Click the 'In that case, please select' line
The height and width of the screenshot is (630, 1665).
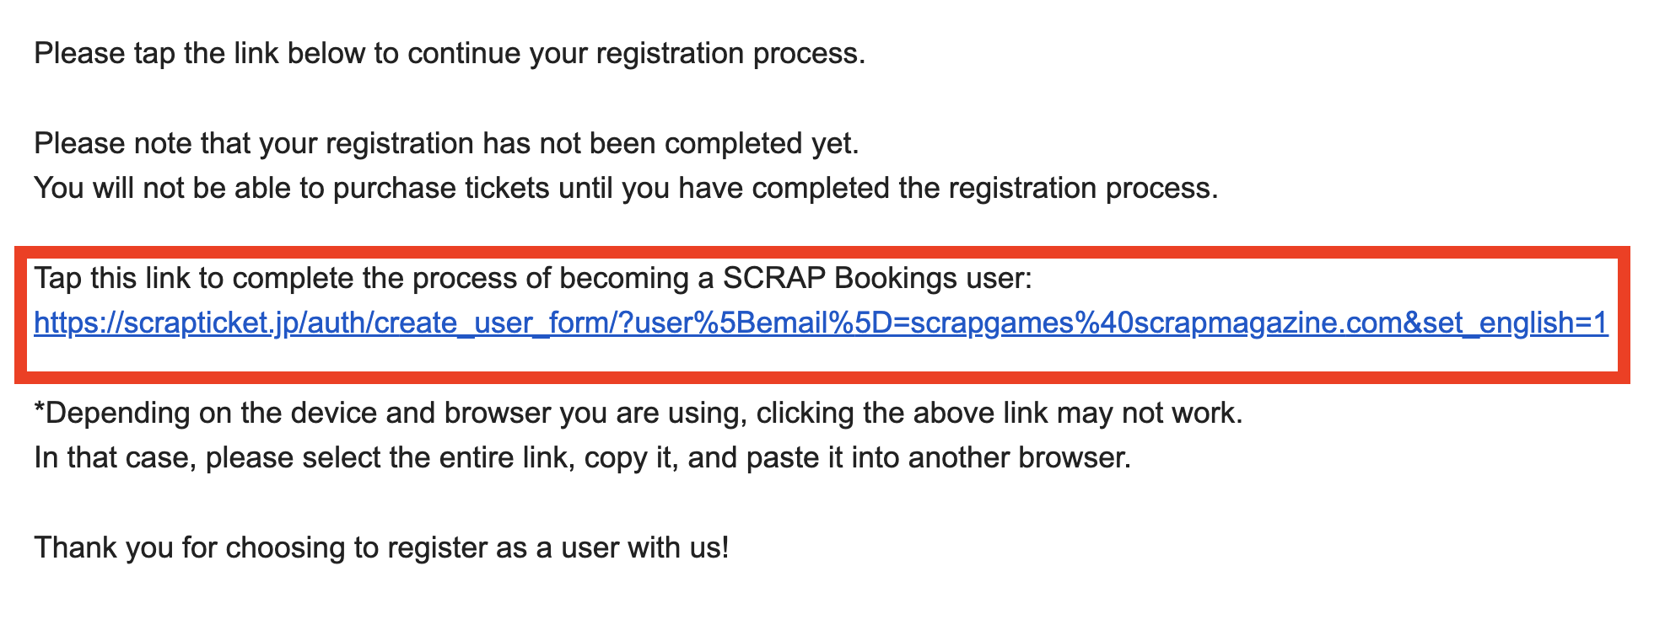click(582, 458)
